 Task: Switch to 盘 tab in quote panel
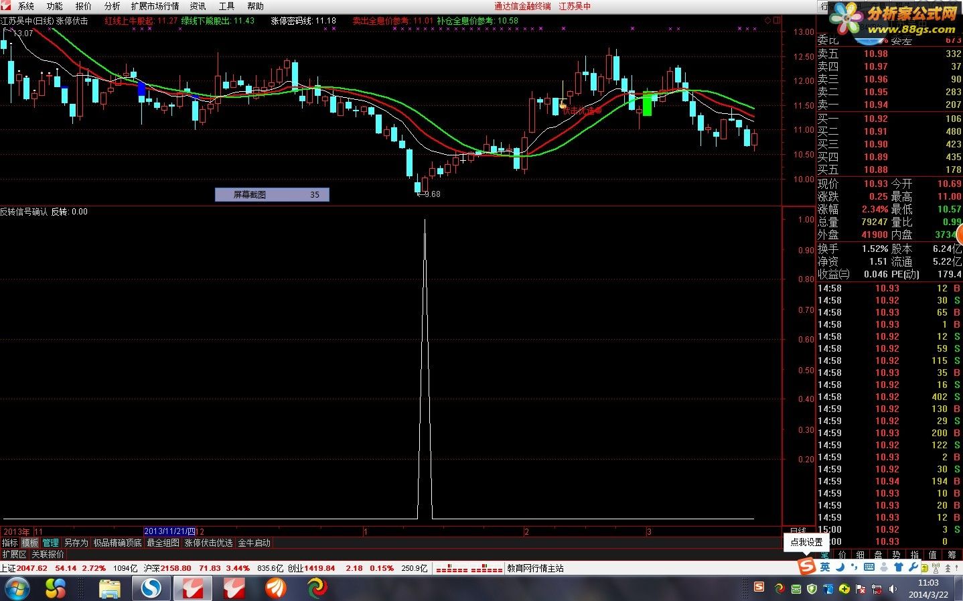pos(878,555)
